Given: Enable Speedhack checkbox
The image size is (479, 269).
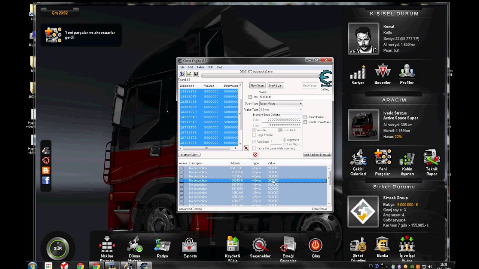Looking at the screenshot, I should (305, 122).
